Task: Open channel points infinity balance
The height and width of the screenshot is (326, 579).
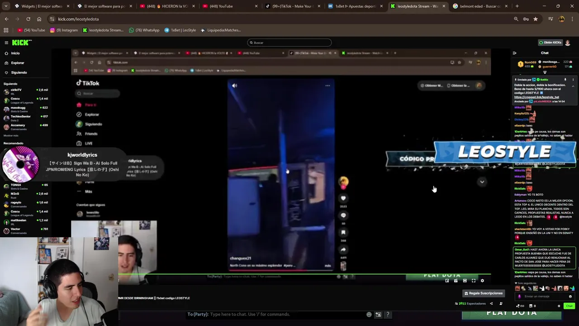Action: pyautogui.click(x=521, y=306)
